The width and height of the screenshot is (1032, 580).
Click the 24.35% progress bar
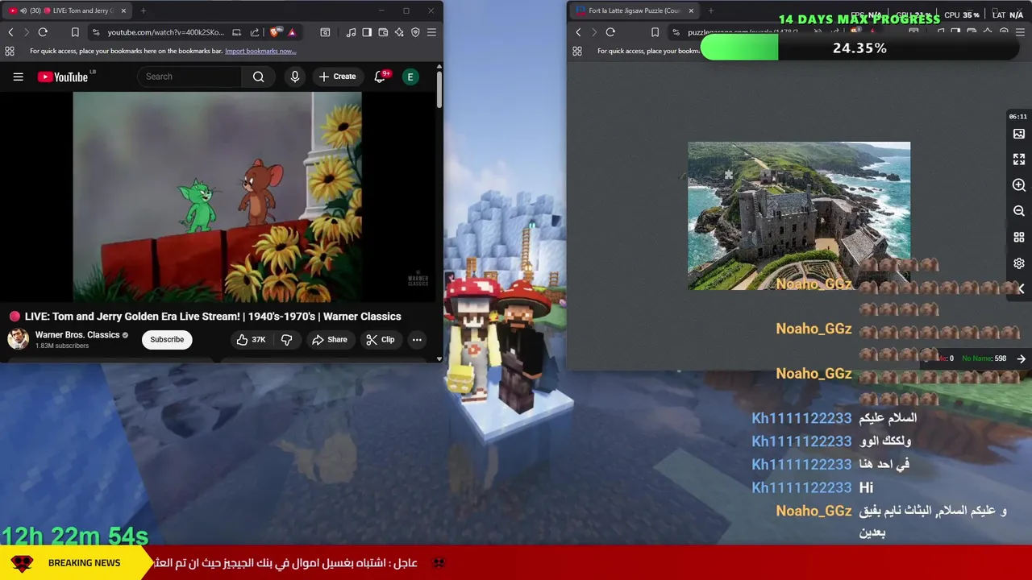tap(859, 48)
